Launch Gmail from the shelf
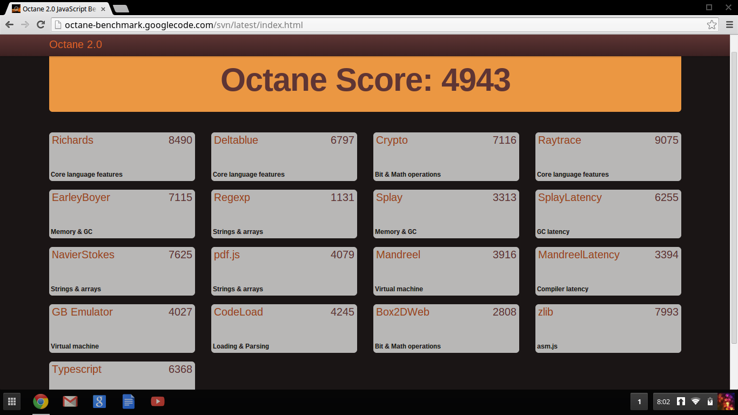738x415 pixels. [x=70, y=401]
